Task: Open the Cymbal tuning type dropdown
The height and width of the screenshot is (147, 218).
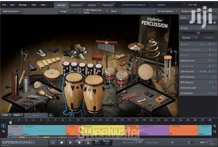Action: click(x=190, y=38)
